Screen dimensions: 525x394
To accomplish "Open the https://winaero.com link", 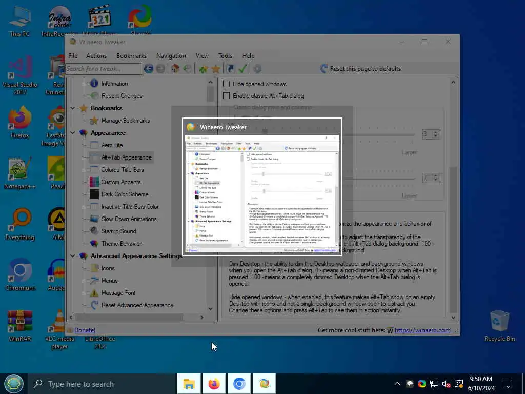I will [422, 330].
